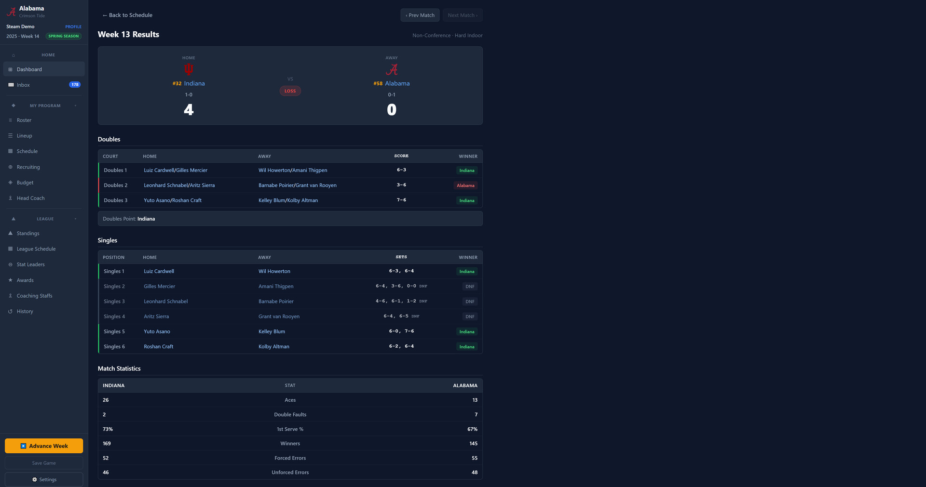Click the Recruiting sidebar icon

coord(10,167)
